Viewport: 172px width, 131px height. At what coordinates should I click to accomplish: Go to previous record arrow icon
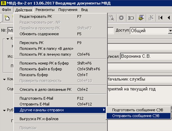pyautogui.click(x=169, y=18)
